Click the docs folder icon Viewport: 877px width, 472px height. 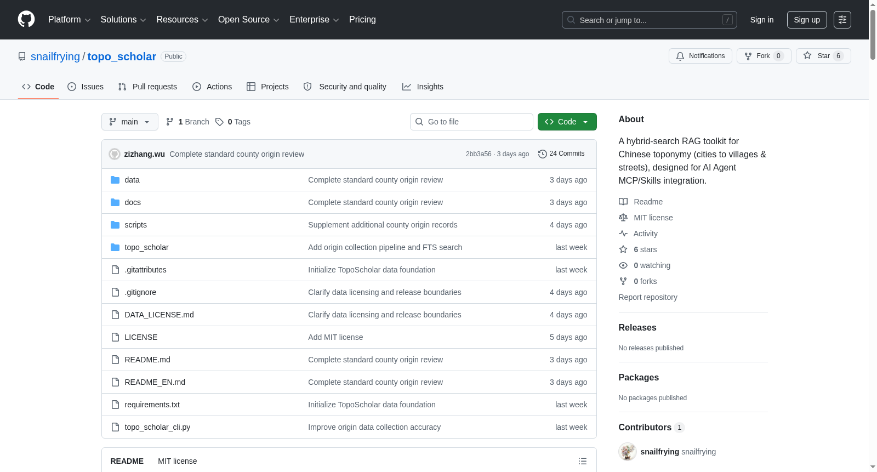(115, 202)
